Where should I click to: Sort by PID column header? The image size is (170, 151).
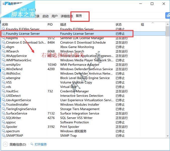[50, 24]
